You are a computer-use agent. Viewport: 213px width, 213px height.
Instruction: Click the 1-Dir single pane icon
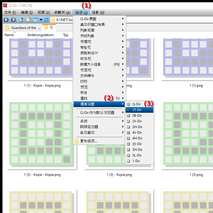click(128, 161)
